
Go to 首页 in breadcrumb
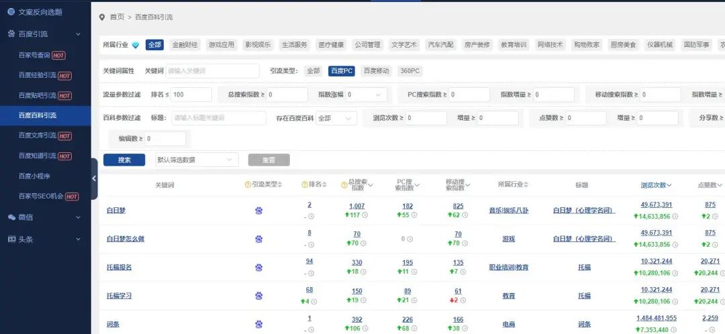117,17
